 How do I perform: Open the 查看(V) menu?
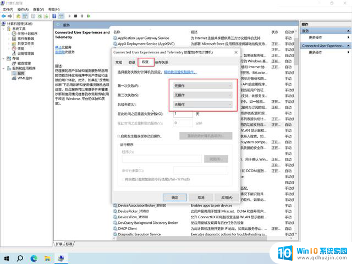pyautogui.click(x=38, y=9)
